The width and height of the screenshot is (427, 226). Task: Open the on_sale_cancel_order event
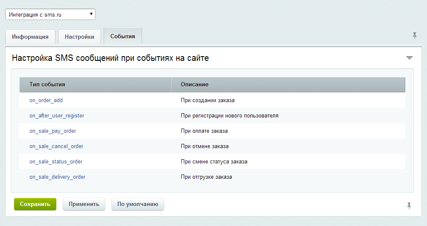pyautogui.click(x=56, y=146)
